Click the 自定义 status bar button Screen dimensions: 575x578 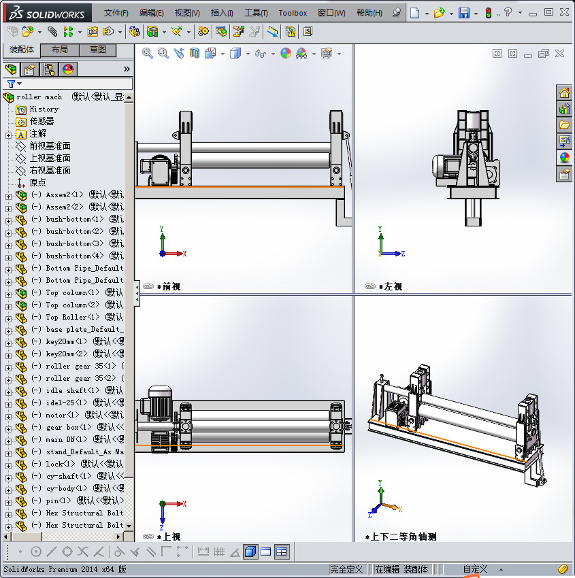(x=475, y=569)
